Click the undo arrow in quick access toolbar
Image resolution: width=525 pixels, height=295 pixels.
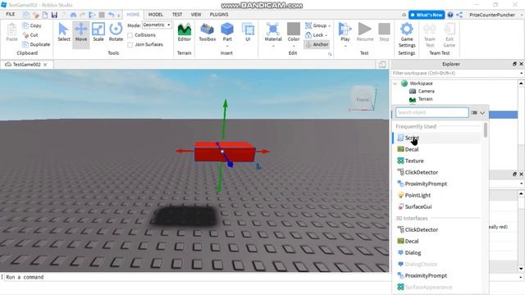point(112,15)
